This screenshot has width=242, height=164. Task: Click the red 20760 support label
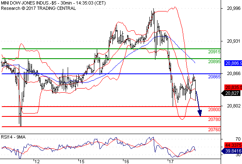coord(214,130)
